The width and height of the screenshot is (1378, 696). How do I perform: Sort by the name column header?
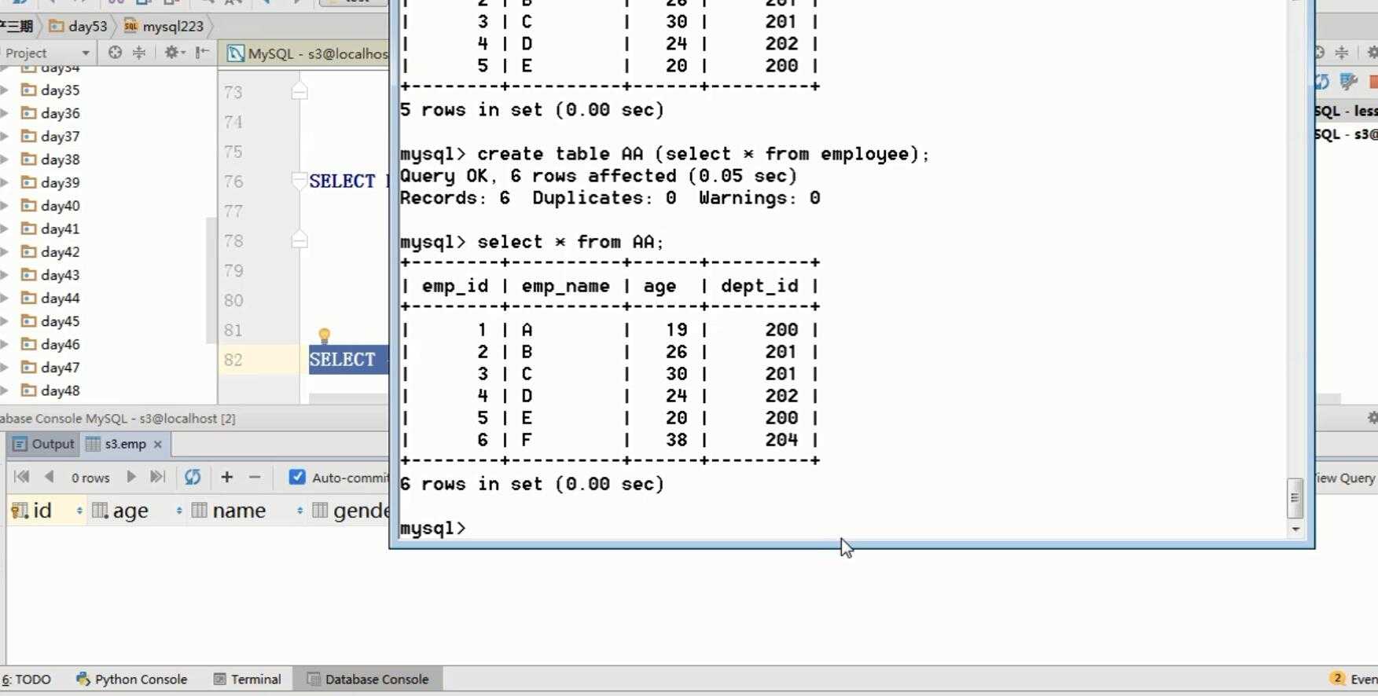tap(247, 511)
